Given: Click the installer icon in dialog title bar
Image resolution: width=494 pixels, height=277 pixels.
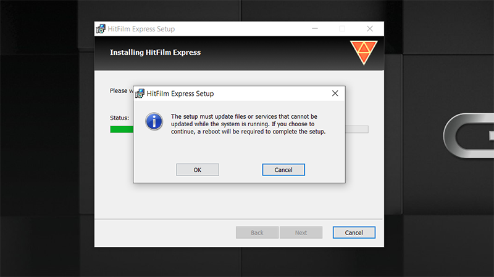Looking at the screenshot, I should click(x=140, y=94).
